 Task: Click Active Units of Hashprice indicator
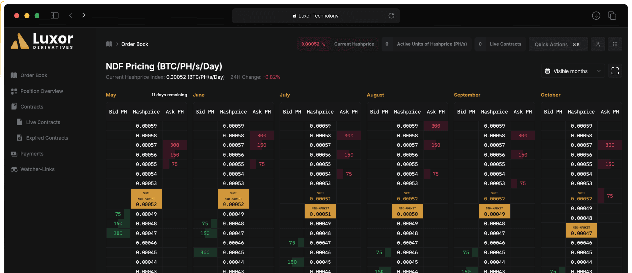[426, 44]
